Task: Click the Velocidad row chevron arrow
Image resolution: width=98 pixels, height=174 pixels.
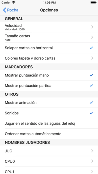Action: point(92,27)
